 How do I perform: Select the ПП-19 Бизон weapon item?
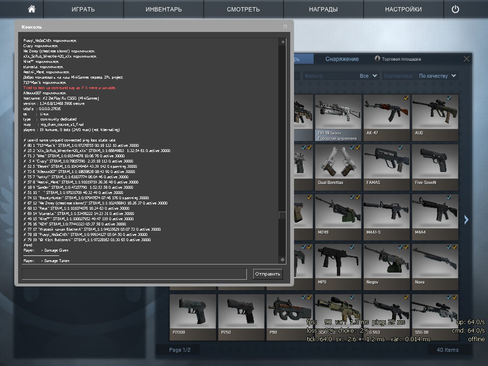(338, 117)
